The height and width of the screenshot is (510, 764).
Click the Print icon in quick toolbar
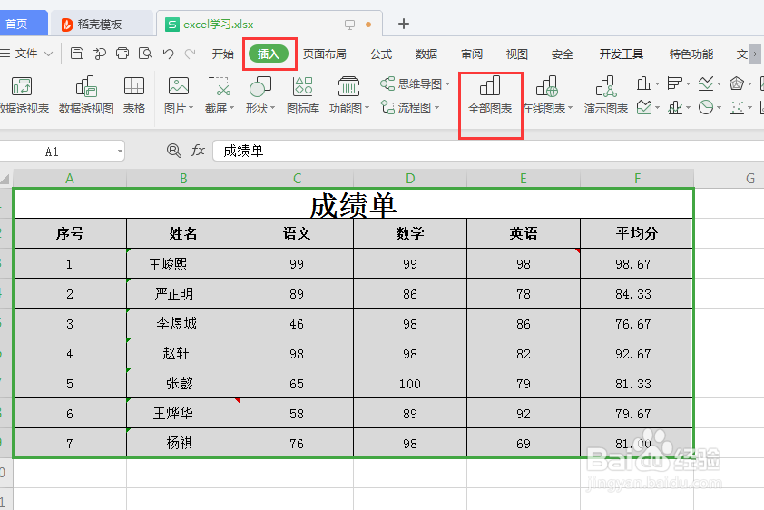pyautogui.click(x=122, y=54)
